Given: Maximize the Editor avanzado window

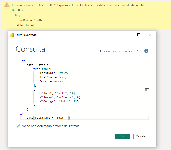Looking at the screenshot, I should coord(139,35).
